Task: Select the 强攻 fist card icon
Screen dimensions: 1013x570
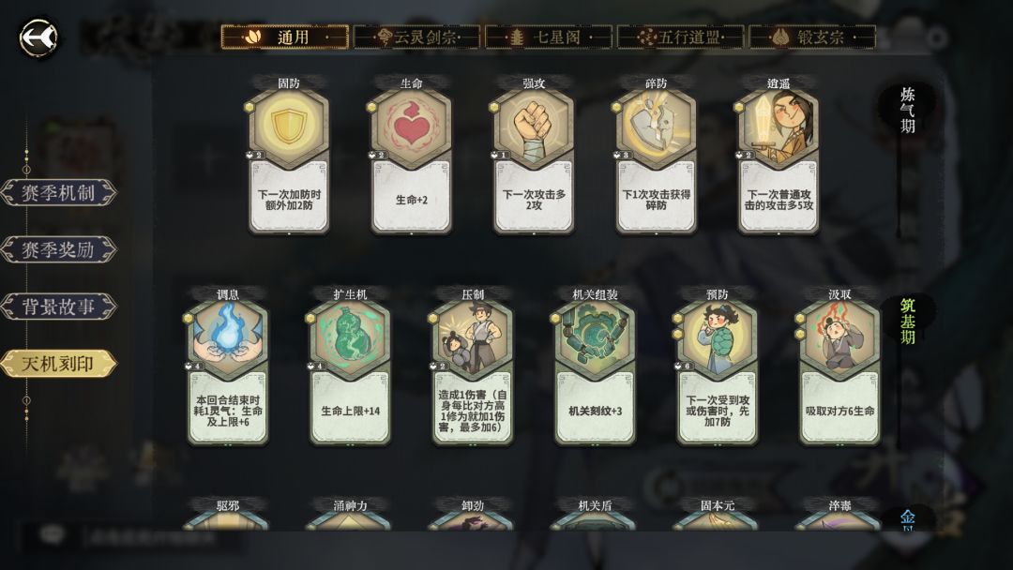Action: point(534,127)
